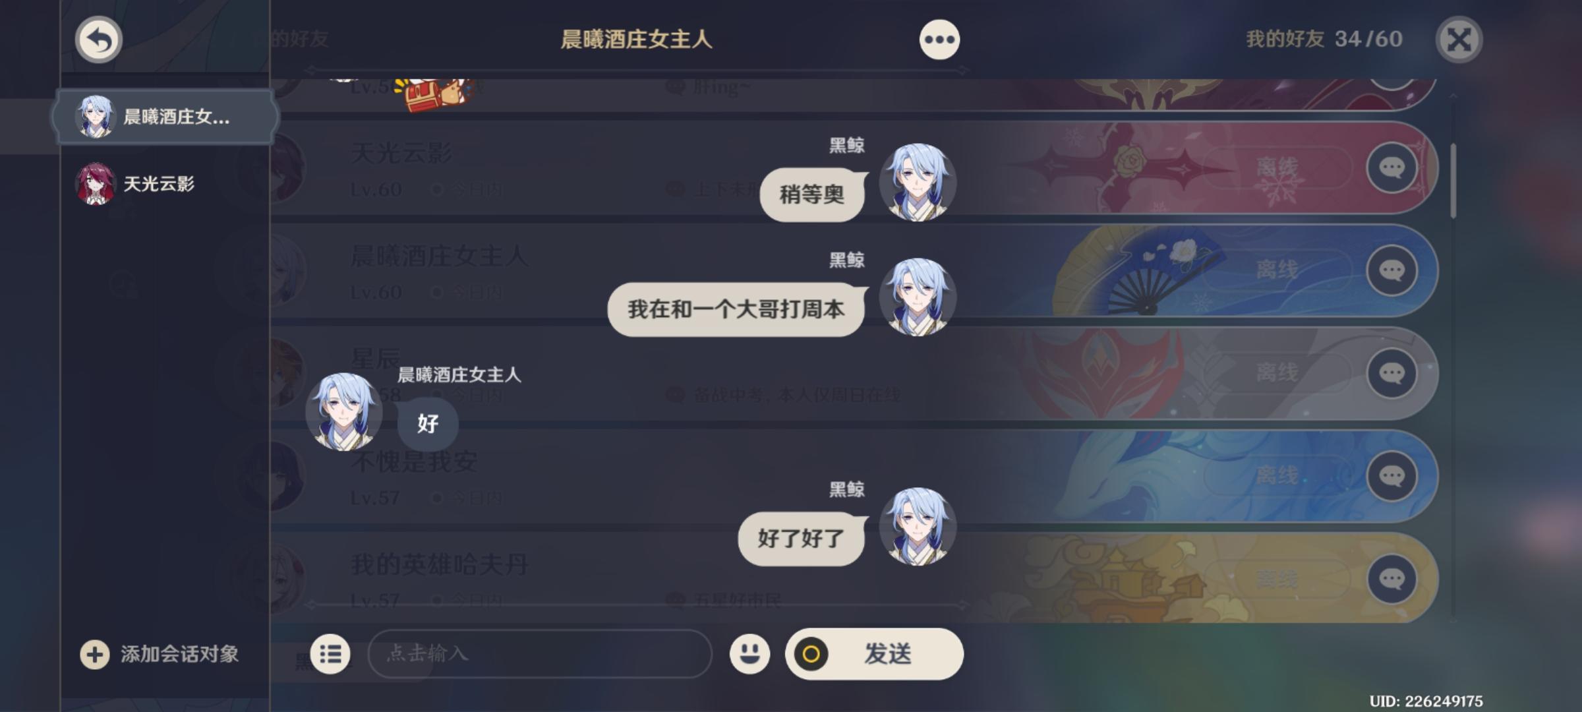1582x712 pixels.
Task: Click the friends list scrollbar thumb
Action: tap(1453, 181)
